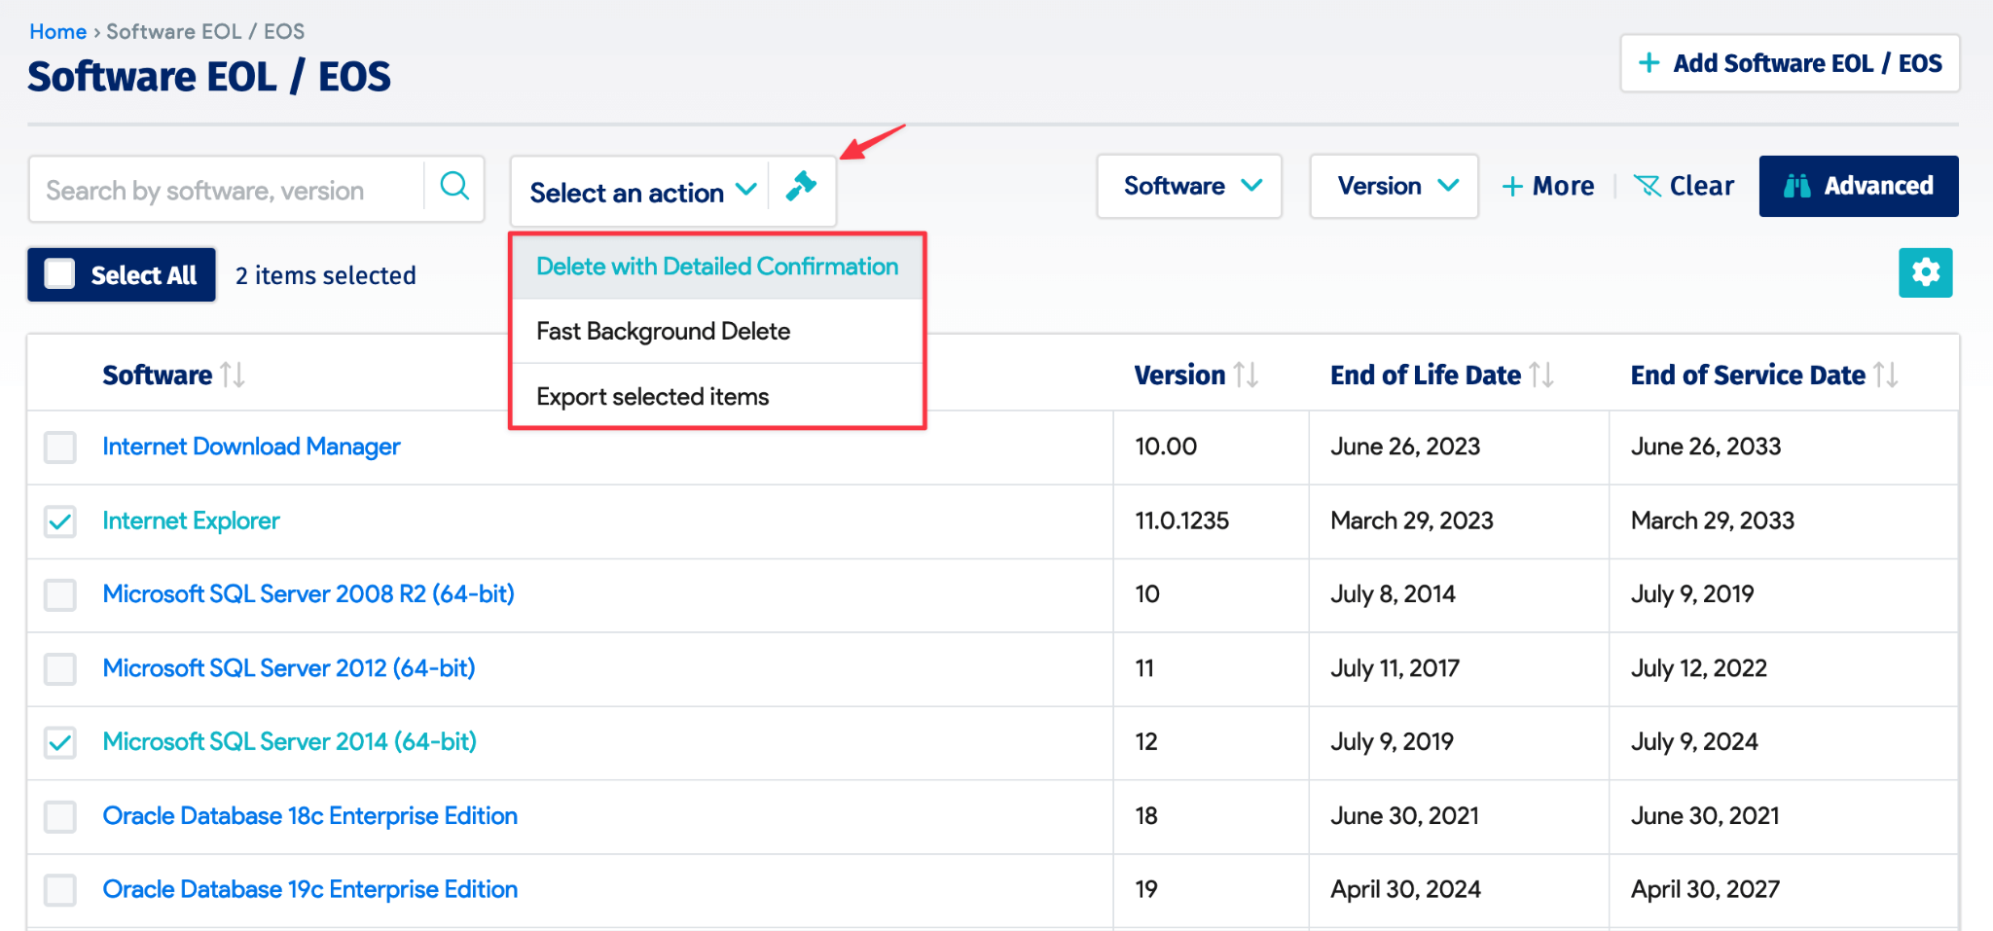
Task: Click the plus icon in Add Software EOL / EOS
Action: pyautogui.click(x=1649, y=63)
